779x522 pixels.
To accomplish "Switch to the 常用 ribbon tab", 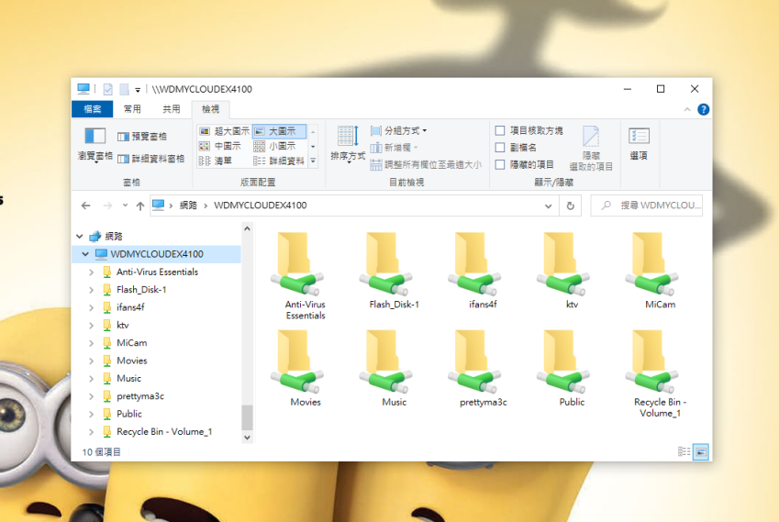I will click(132, 109).
